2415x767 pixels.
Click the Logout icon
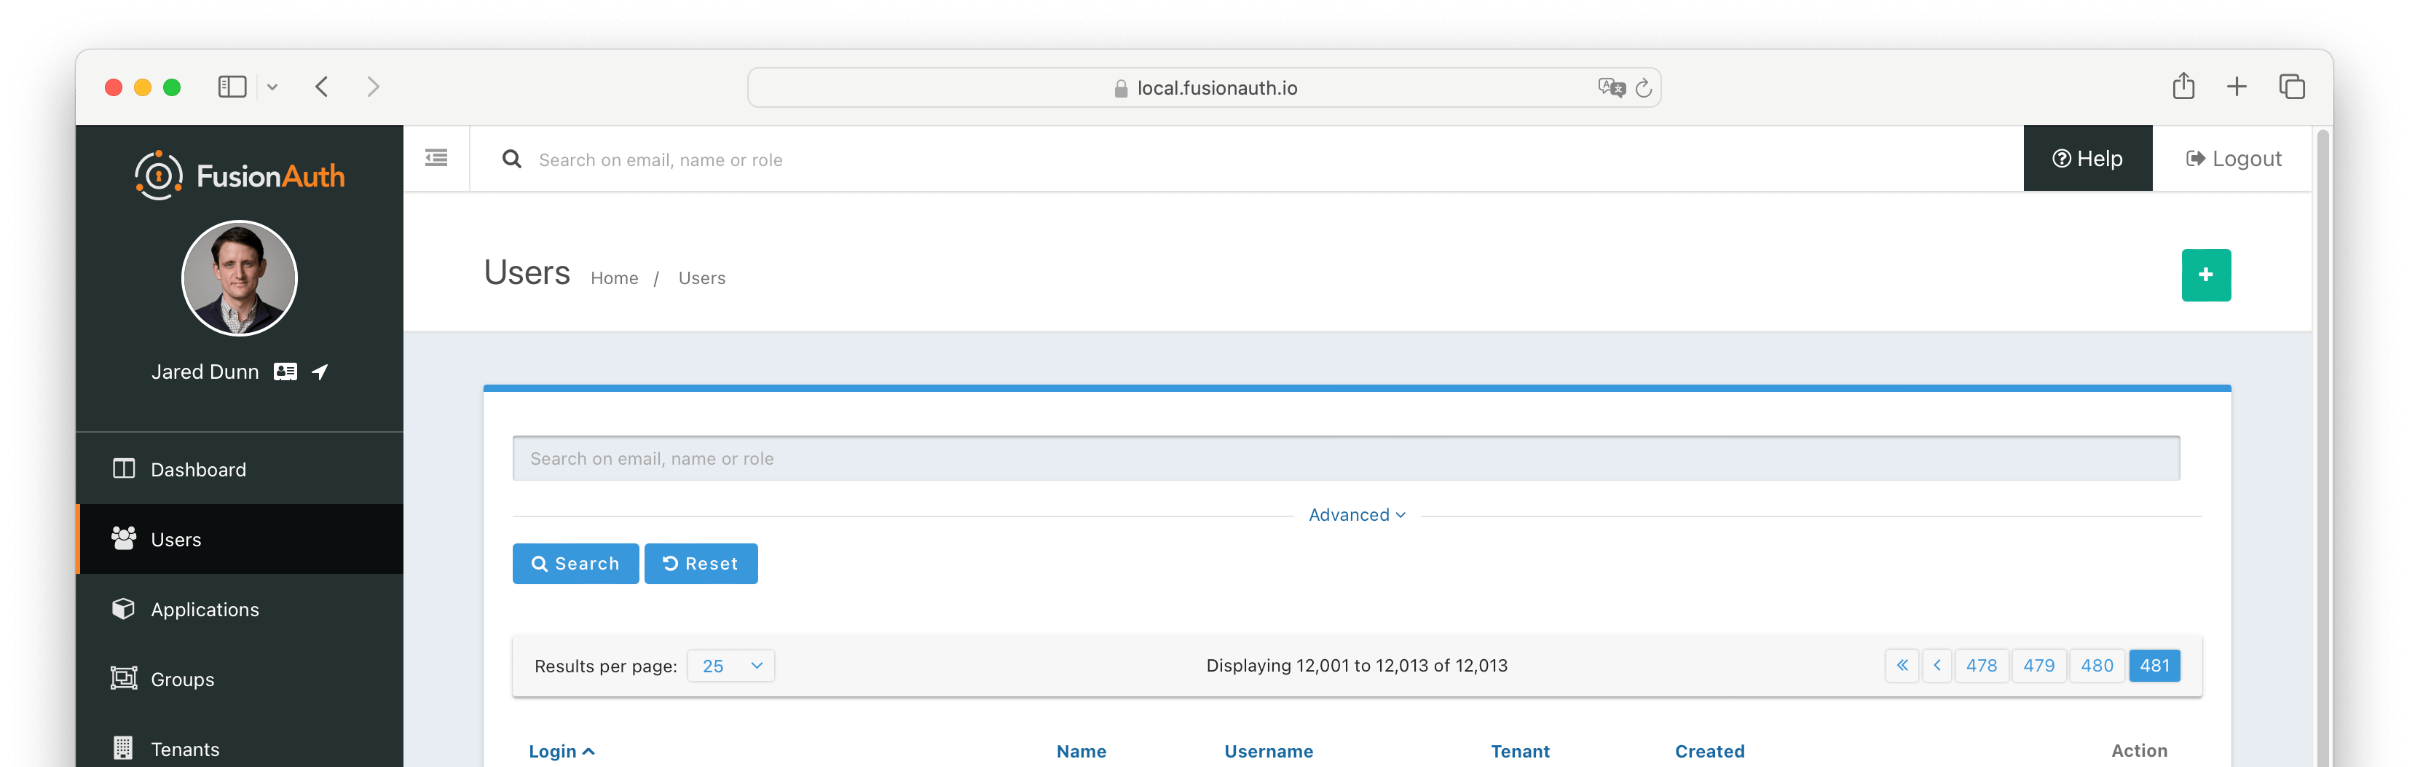2197,159
